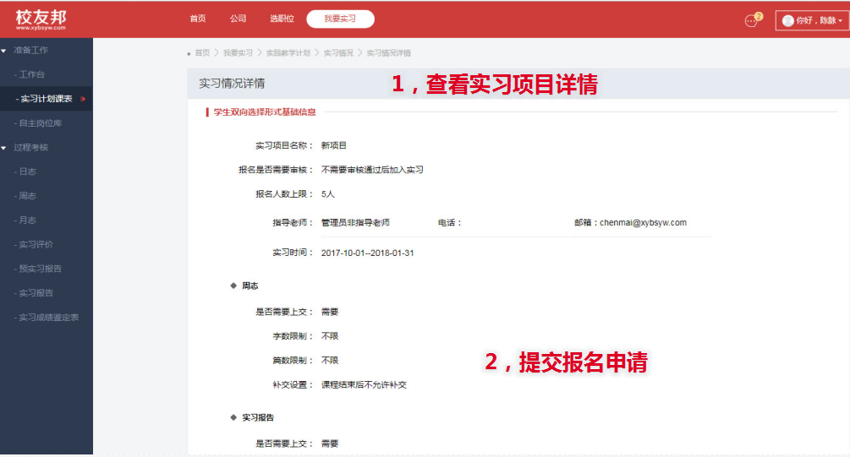Select 实习计划课表 sidebar item
850x457 pixels.
tap(47, 99)
